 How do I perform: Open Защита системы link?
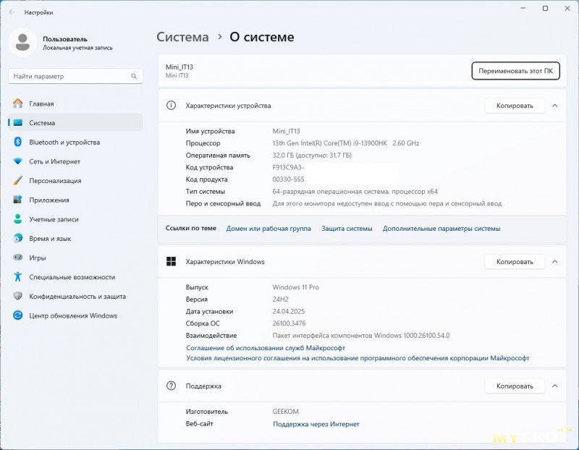tap(347, 229)
